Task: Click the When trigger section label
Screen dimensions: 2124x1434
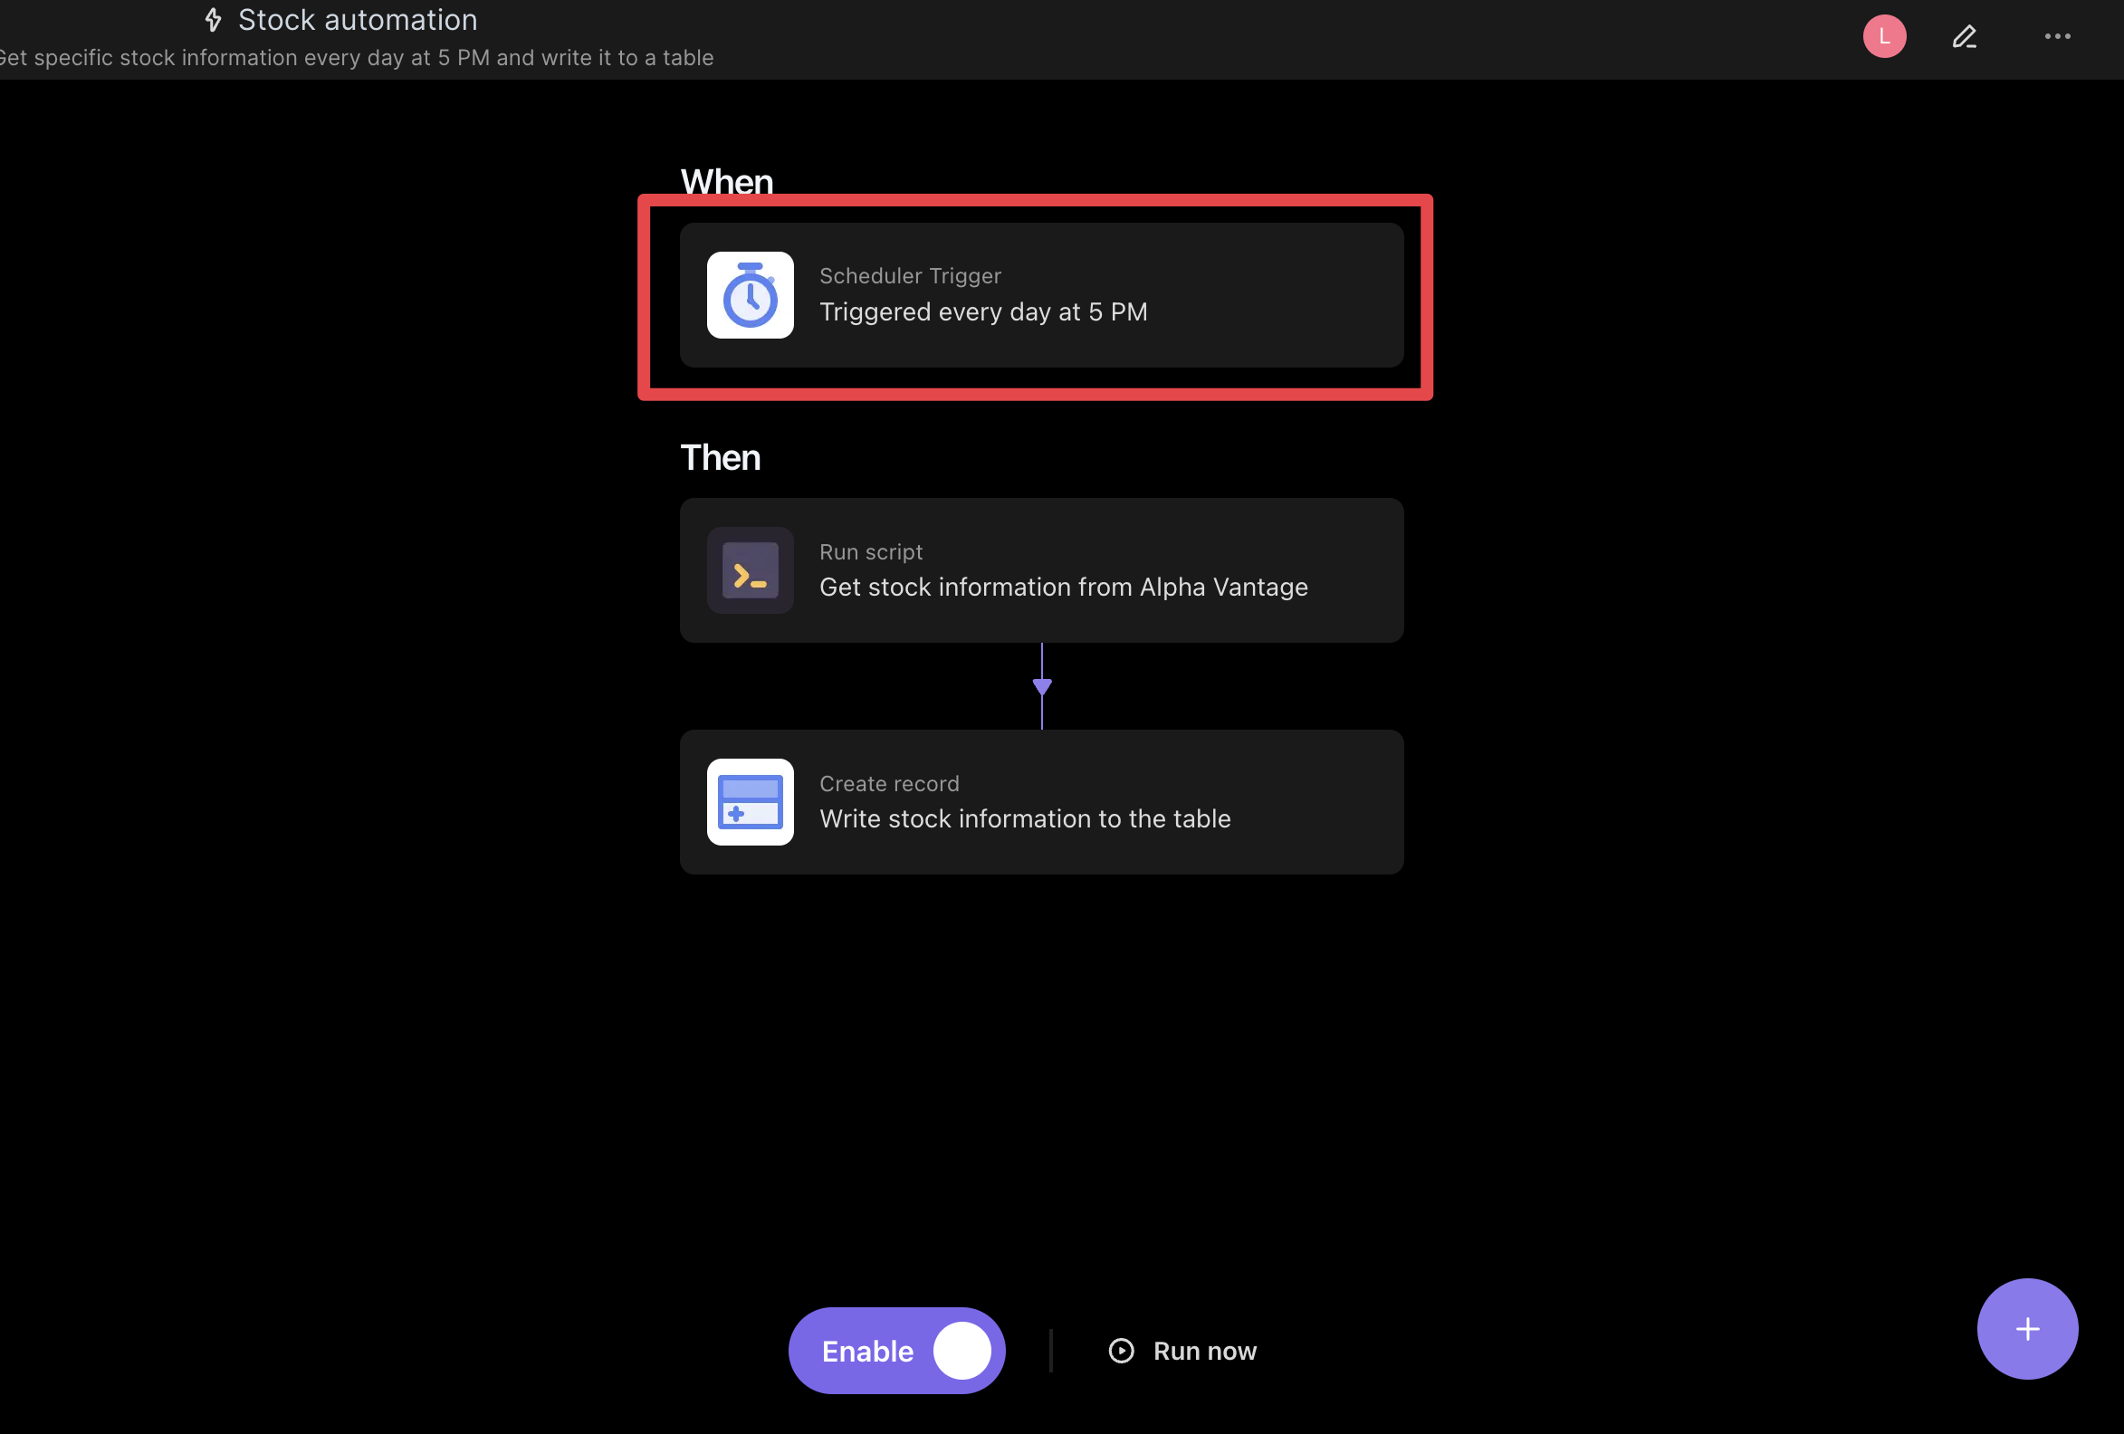Action: click(x=727, y=179)
